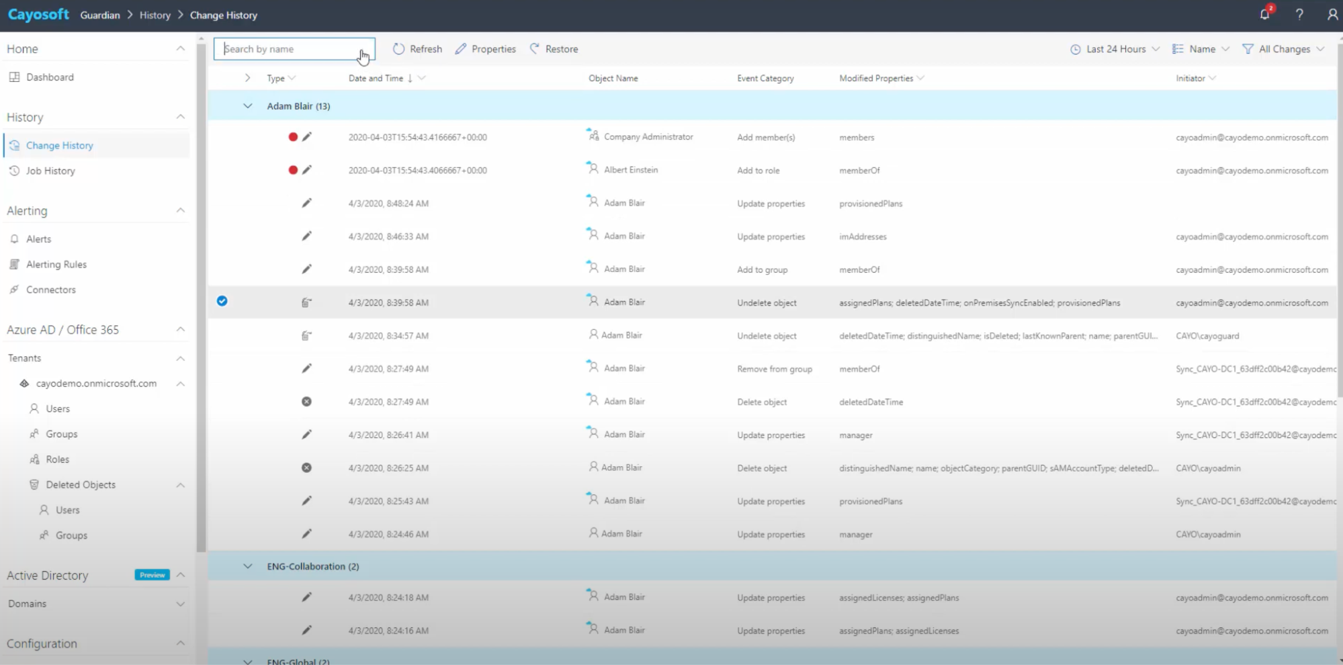This screenshot has height=665, width=1343.
Task: Open Dashboard from the Home section
Action: click(50, 77)
